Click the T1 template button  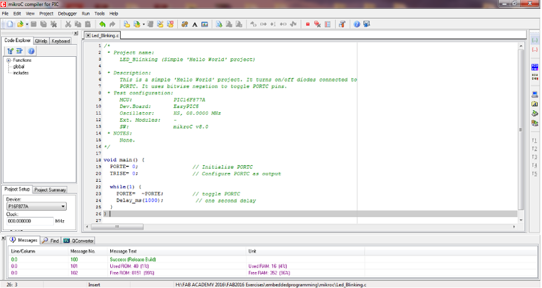coord(534,141)
